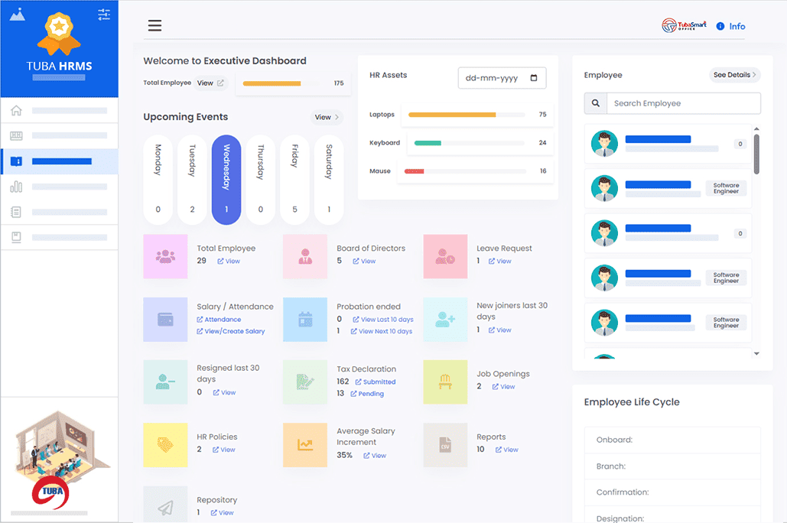The height and width of the screenshot is (523, 787).
Task: Click the employee list scrollbar thumb
Action: click(x=756, y=154)
